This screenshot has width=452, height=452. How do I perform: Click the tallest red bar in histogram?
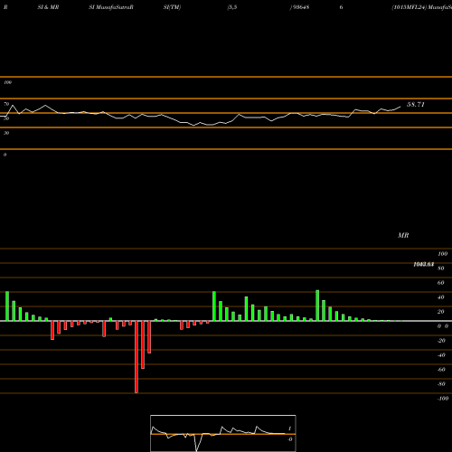tap(137, 357)
